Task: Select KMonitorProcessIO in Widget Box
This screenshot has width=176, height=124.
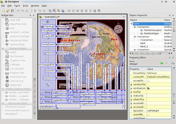Action: point(15,107)
